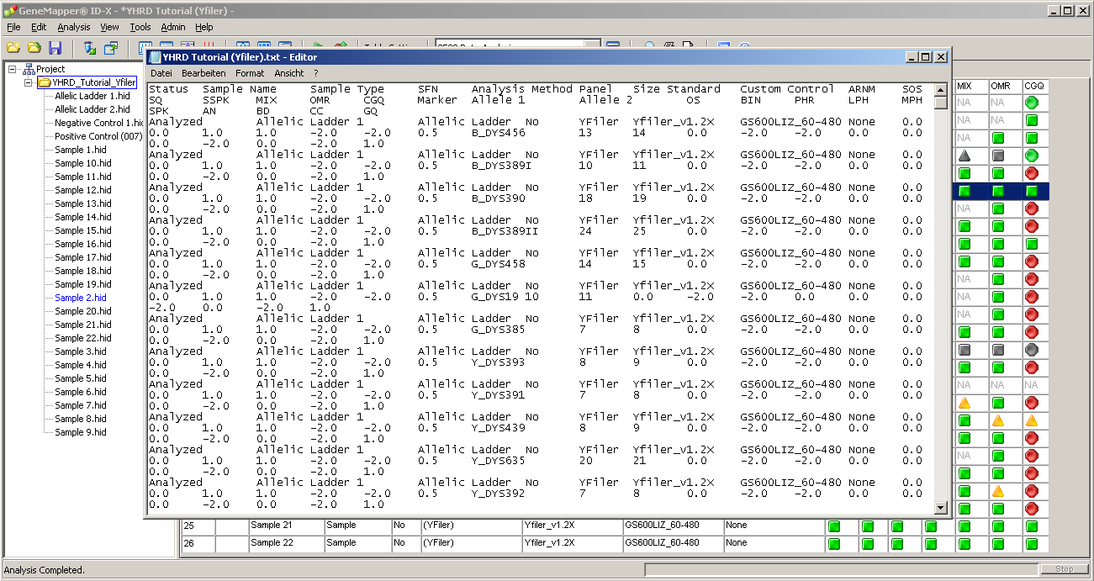The height and width of the screenshot is (581, 1094).
Task: Select Sample 1.hid in the project tree
Action: pos(81,150)
